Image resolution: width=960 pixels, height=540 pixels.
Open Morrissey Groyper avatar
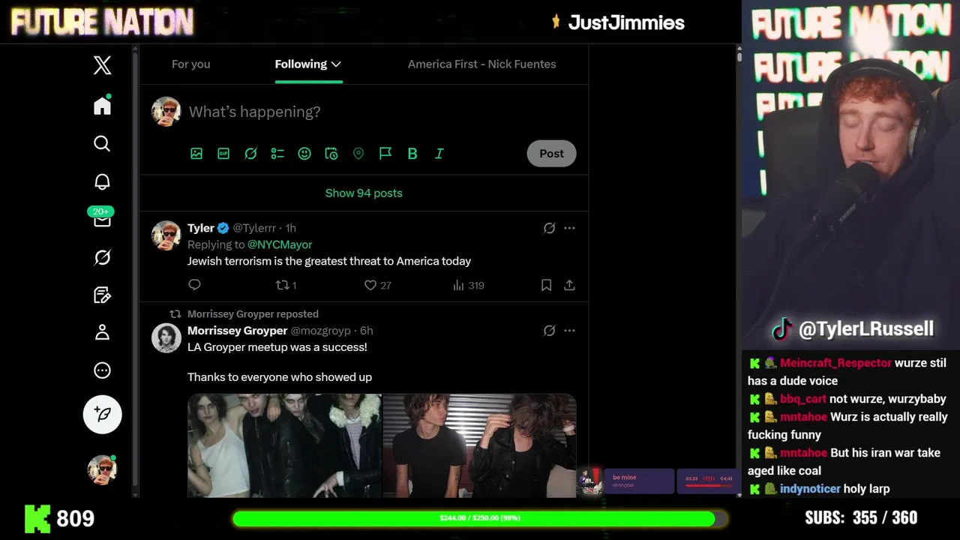(166, 338)
